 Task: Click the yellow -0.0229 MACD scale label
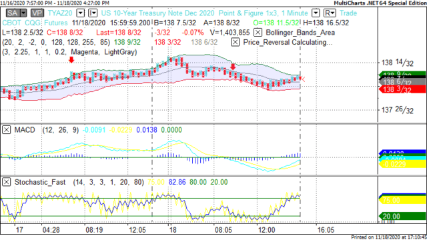coord(402,164)
